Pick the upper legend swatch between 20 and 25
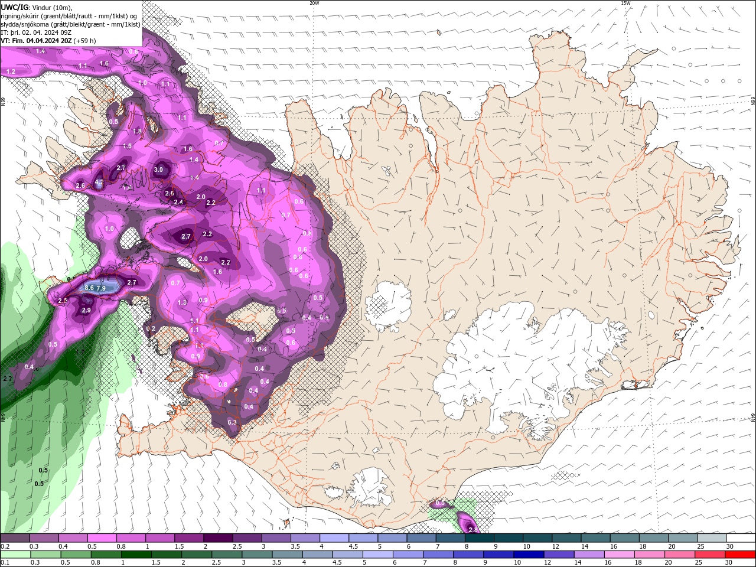Viewport: 756px width, 567px height. tap(682, 538)
